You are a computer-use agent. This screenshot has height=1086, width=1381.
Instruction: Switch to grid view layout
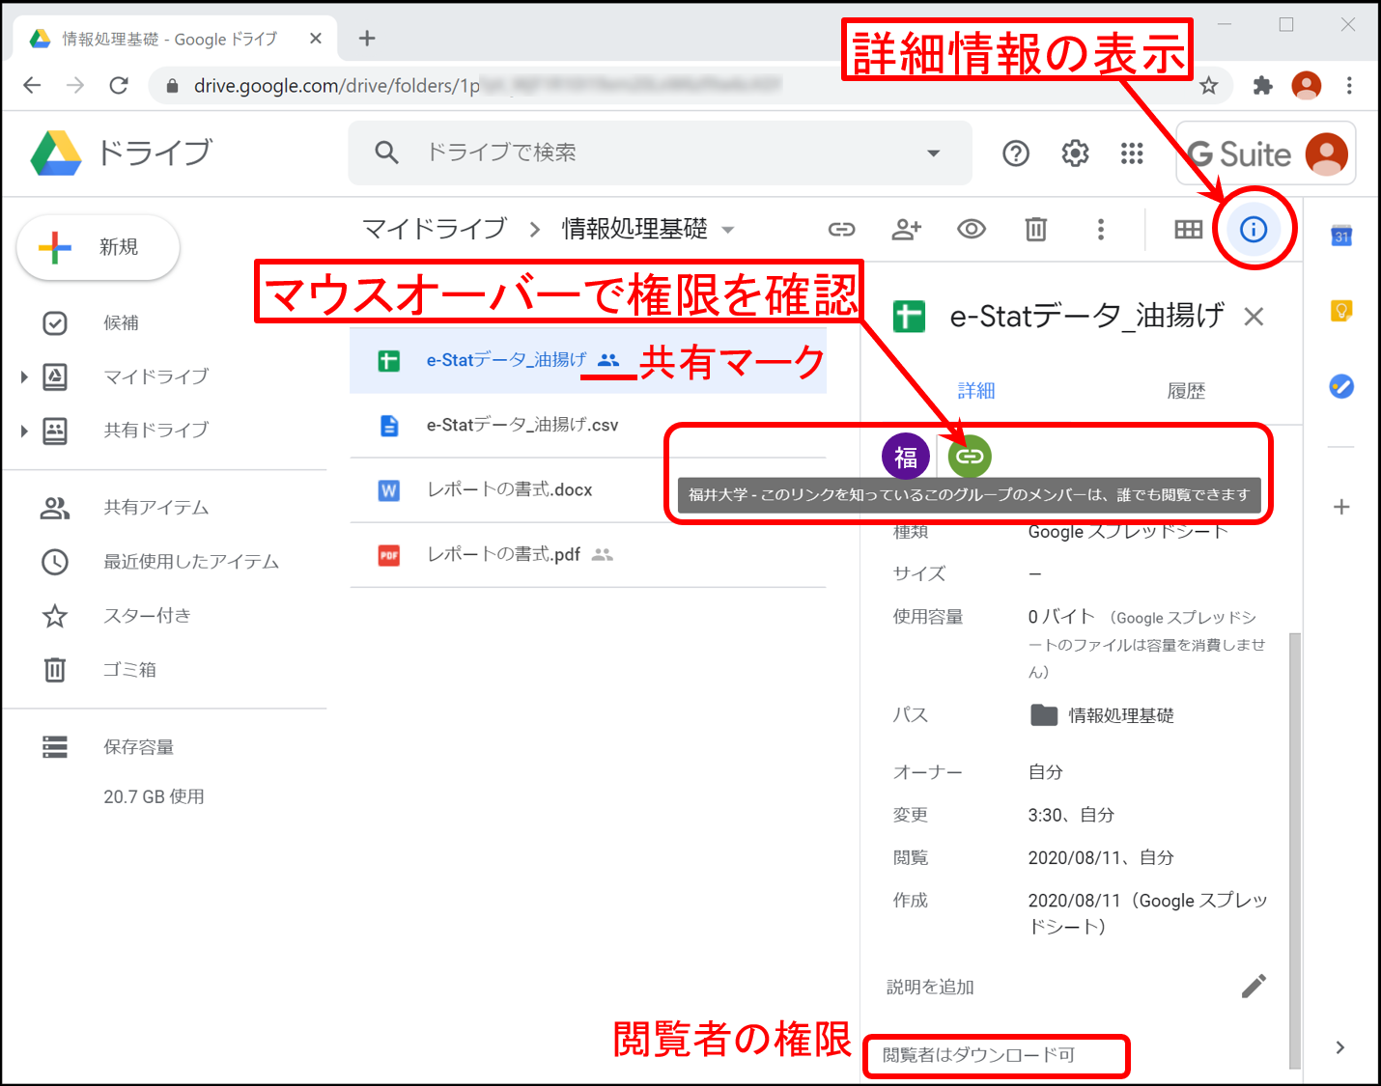click(1188, 229)
